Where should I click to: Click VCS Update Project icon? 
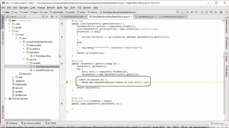(202, 12)
